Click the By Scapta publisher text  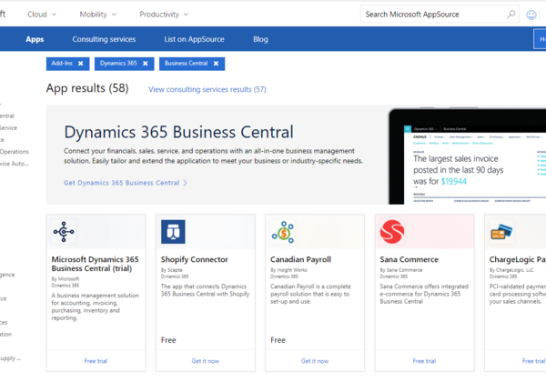coord(171,270)
